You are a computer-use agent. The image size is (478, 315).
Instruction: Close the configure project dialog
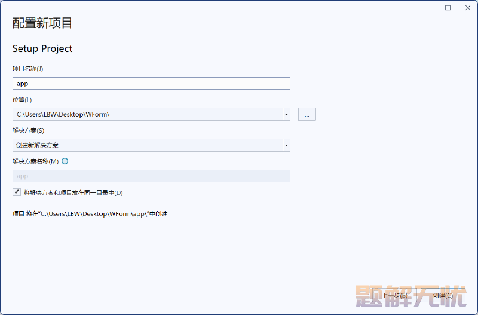point(468,8)
